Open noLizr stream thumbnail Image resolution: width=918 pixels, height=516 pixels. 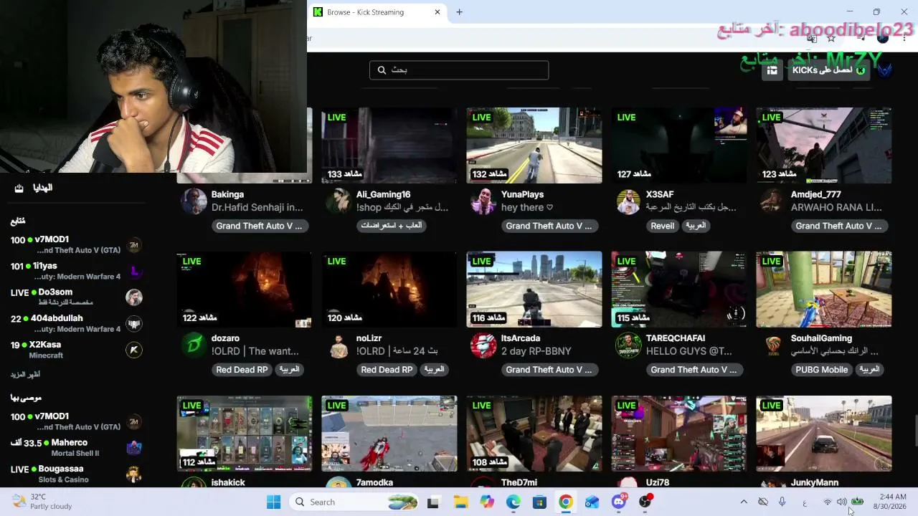[x=389, y=290]
